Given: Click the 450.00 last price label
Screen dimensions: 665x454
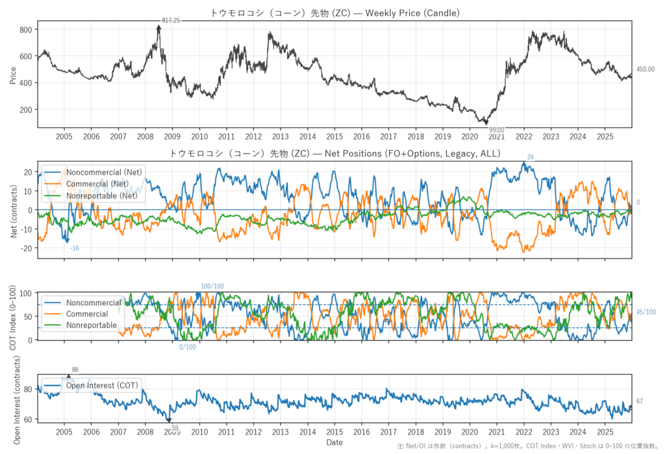Looking at the screenshot, I should click(x=646, y=69).
